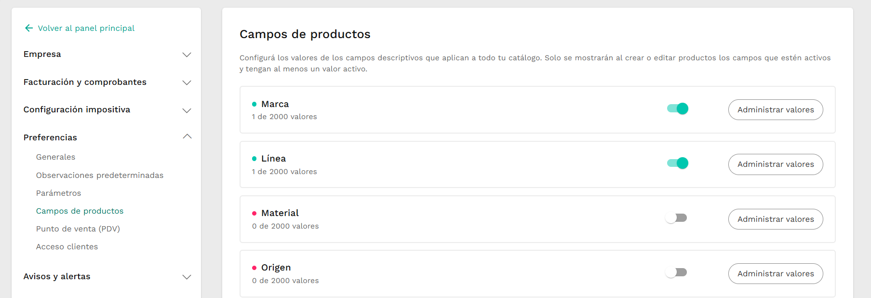
Task: Enable the Material field toggle
Action: coord(676,218)
